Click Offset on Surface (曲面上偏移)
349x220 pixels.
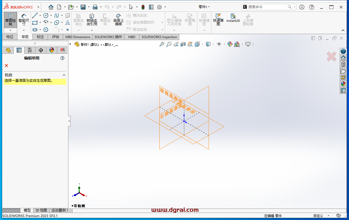click(119, 20)
